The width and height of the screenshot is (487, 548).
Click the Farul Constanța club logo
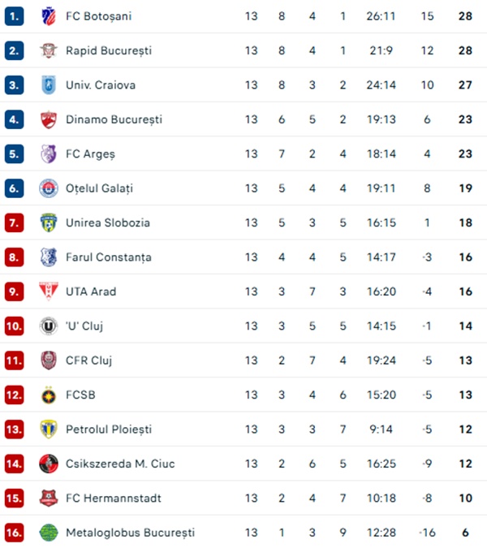[49, 257]
